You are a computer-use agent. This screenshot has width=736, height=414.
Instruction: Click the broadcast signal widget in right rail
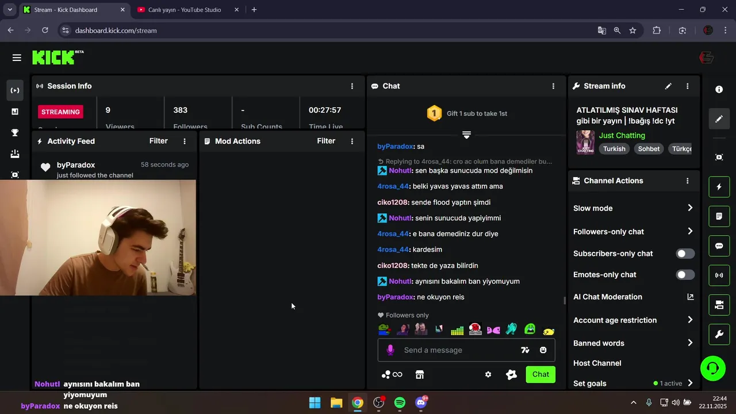click(719, 275)
